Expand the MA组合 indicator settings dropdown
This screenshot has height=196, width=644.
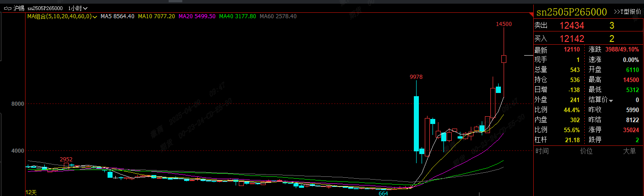[x=95, y=16]
